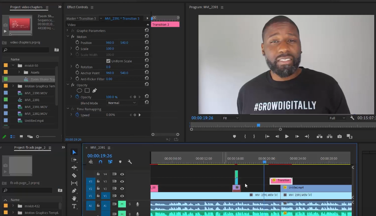Expand the Assets folder
Screen dimensions: 376x216
[x=19, y=72]
